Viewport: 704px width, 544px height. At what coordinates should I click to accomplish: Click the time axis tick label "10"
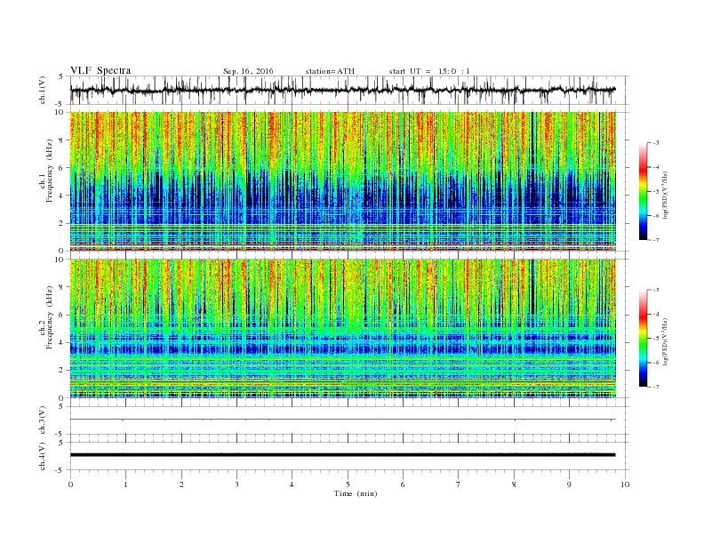pyautogui.click(x=625, y=484)
